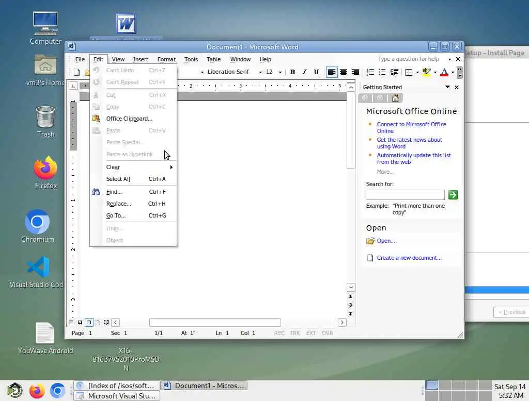Click the tab stop selector box
This screenshot has height=401, width=529.
[x=73, y=86]
